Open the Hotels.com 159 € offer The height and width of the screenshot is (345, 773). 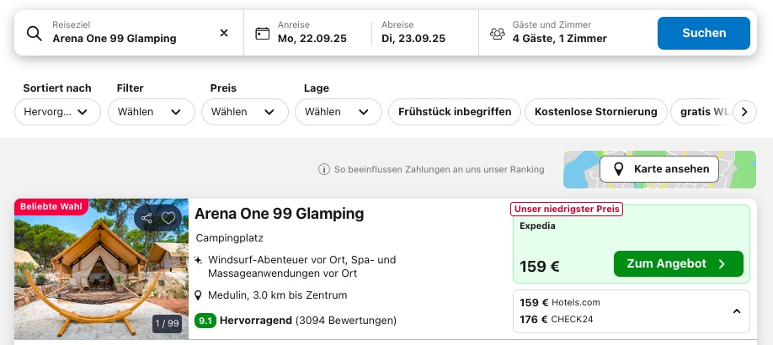(559, 303)
